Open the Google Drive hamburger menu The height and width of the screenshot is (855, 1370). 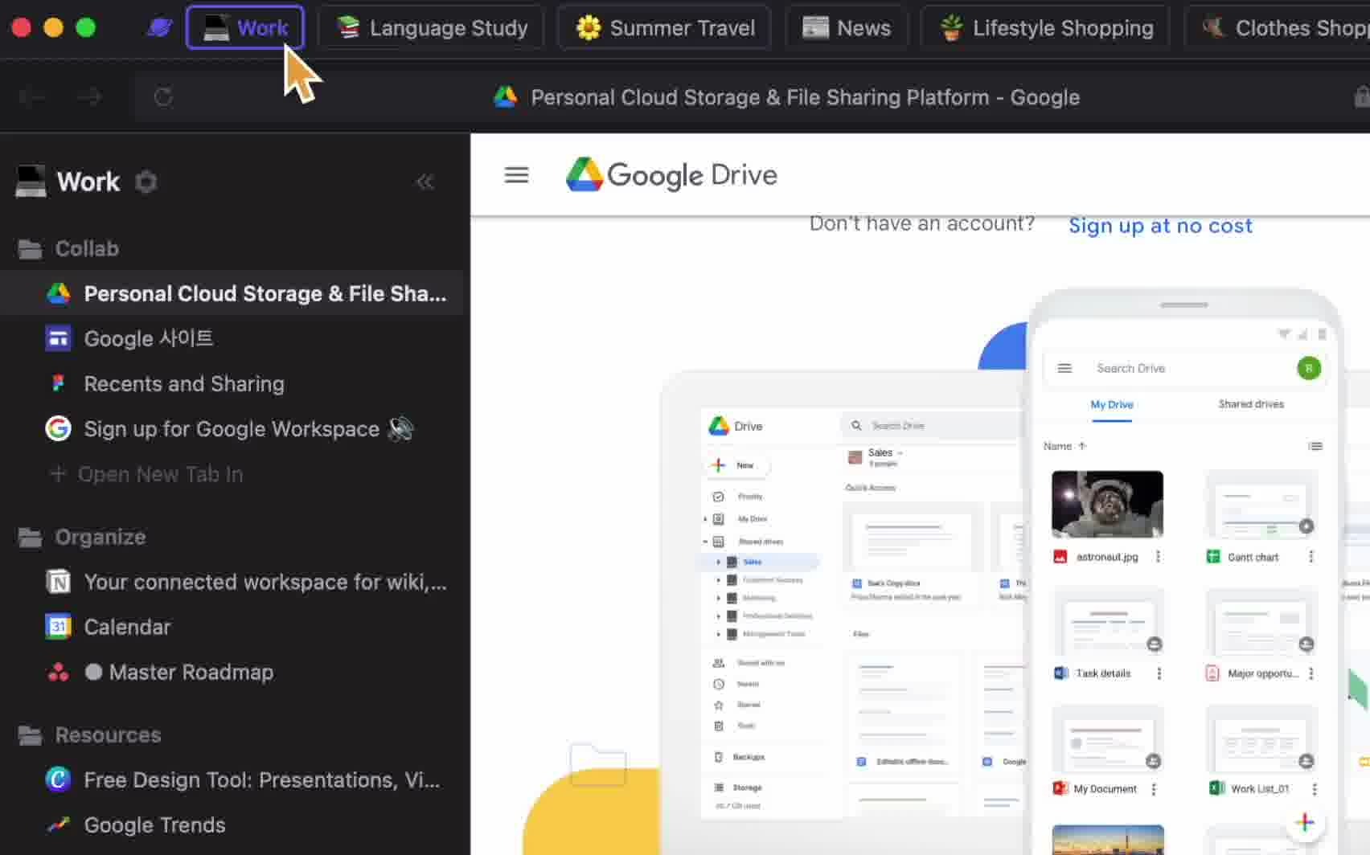coord(516,175)
